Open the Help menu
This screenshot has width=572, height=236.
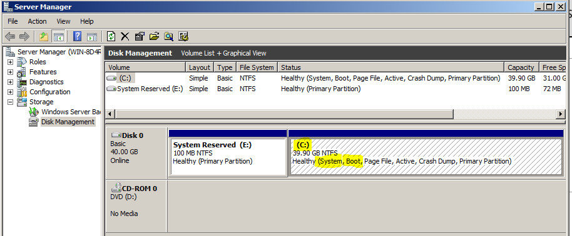coord(87,21)
